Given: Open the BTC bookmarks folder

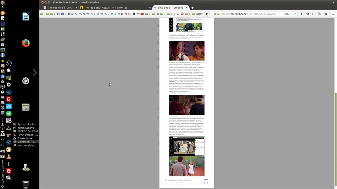Looking at the screenshot, I should tap(171, 14).
